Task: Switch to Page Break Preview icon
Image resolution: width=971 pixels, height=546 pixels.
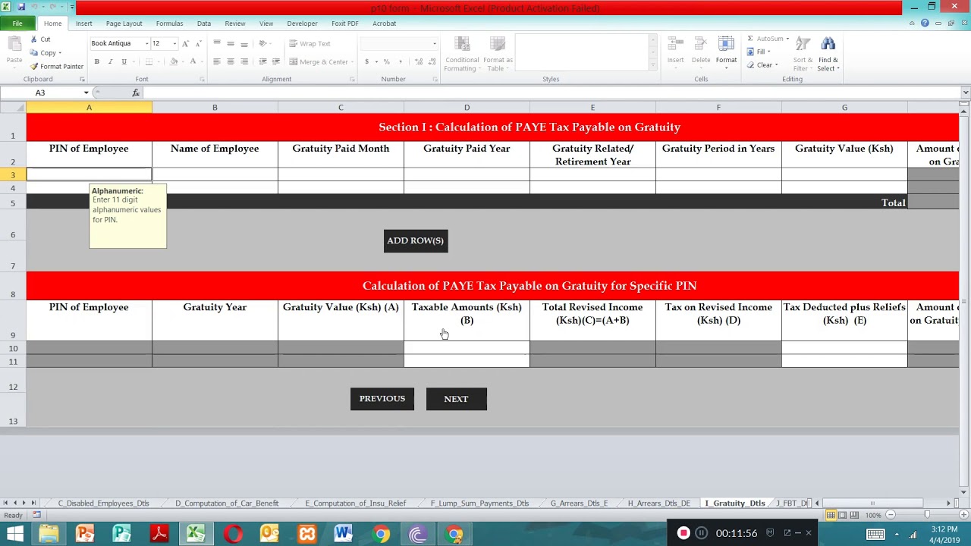Action: click(854, 515)
